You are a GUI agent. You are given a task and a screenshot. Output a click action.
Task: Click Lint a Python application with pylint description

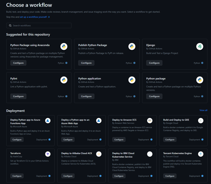click(29, 87)
